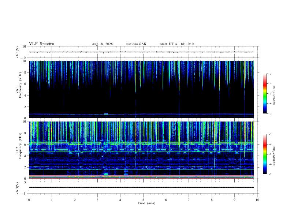Click the VLF Spectra title text
The width and height of the screenshot is (290, 224).
point(41,44)
